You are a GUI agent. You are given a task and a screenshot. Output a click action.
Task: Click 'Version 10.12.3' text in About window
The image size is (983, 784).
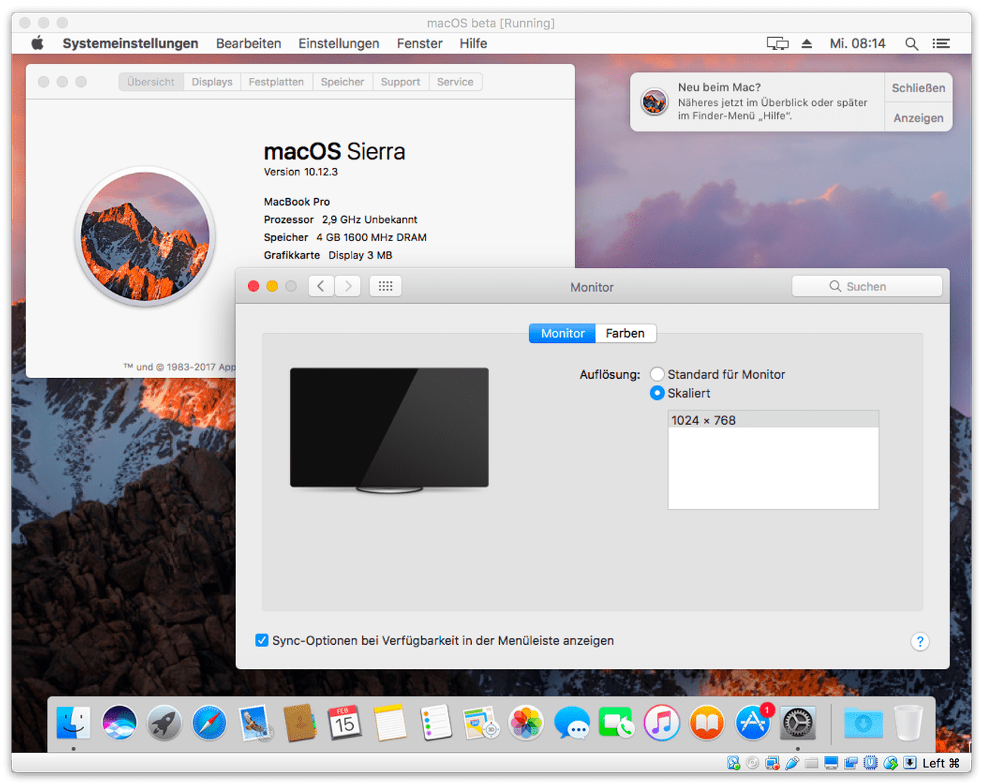point(300,172)
